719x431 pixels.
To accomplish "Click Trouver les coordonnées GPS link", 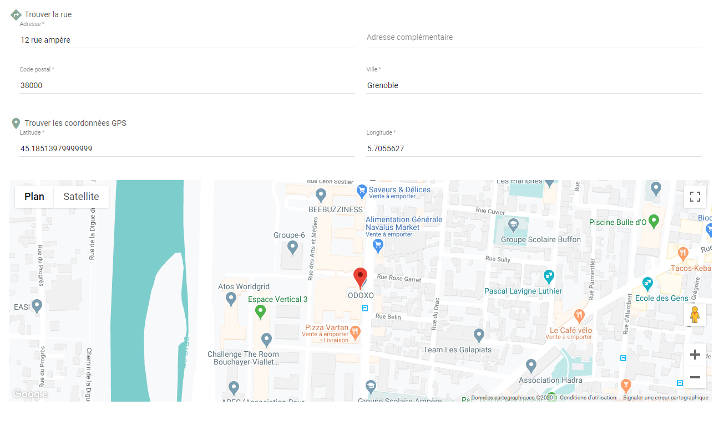I will 75,123.
